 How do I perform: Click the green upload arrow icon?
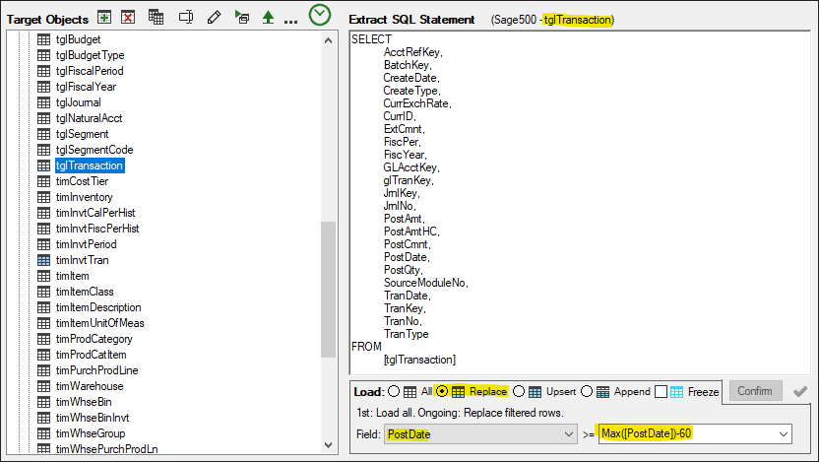(x=267, y=18)
